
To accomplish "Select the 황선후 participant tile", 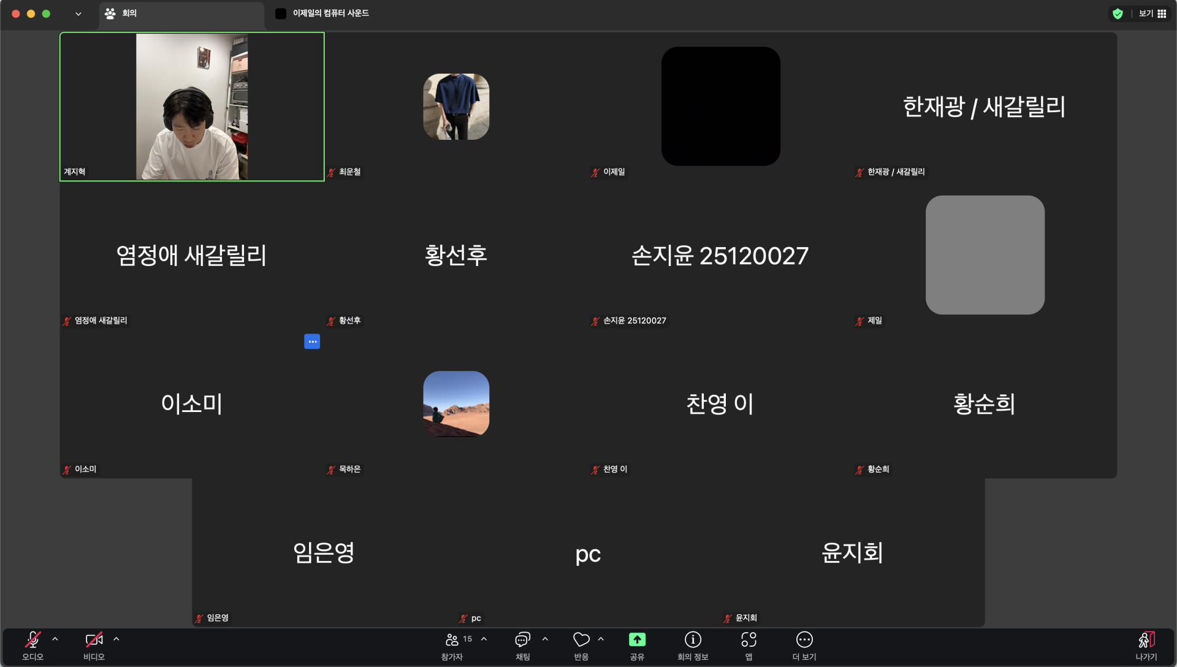I will [456, 255].
